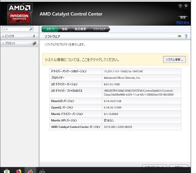Image resolution: width=196 pixels, height=173 pixels.
Task: Click the Mantle API バージョン label
Action: [64, 121]
